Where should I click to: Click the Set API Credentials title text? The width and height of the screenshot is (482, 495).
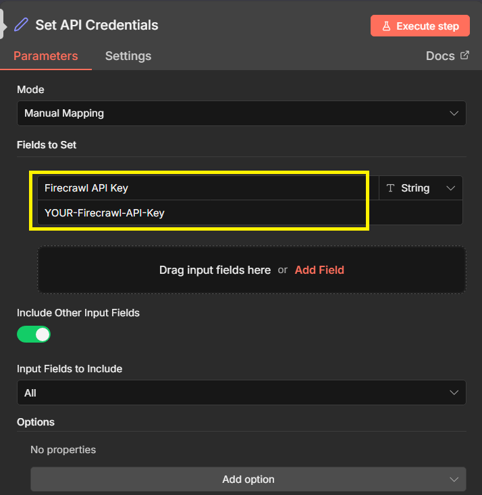97,26
